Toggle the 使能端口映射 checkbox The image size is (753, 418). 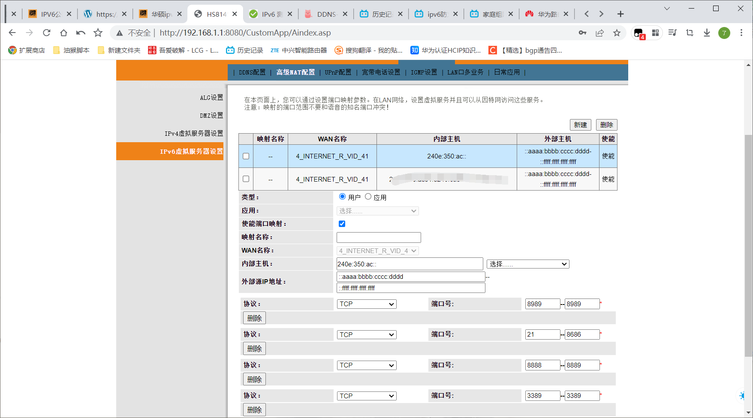pyautogui.click(x=342, y=224)
